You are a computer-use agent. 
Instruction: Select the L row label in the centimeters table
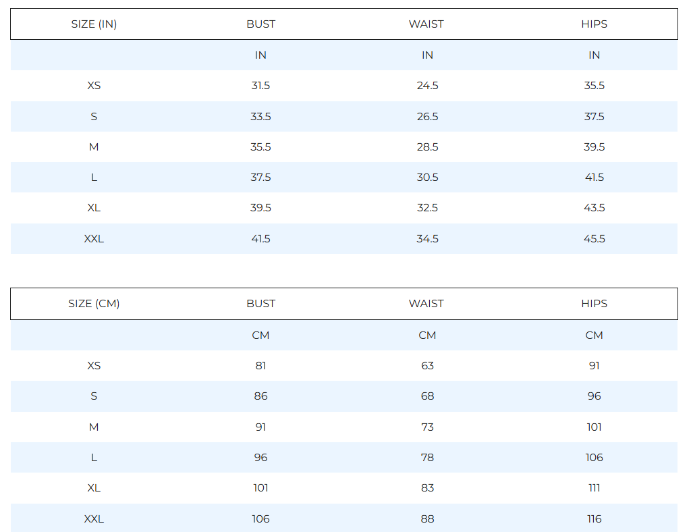94,458
